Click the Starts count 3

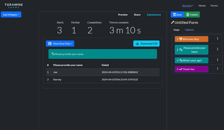pos(59,30)
